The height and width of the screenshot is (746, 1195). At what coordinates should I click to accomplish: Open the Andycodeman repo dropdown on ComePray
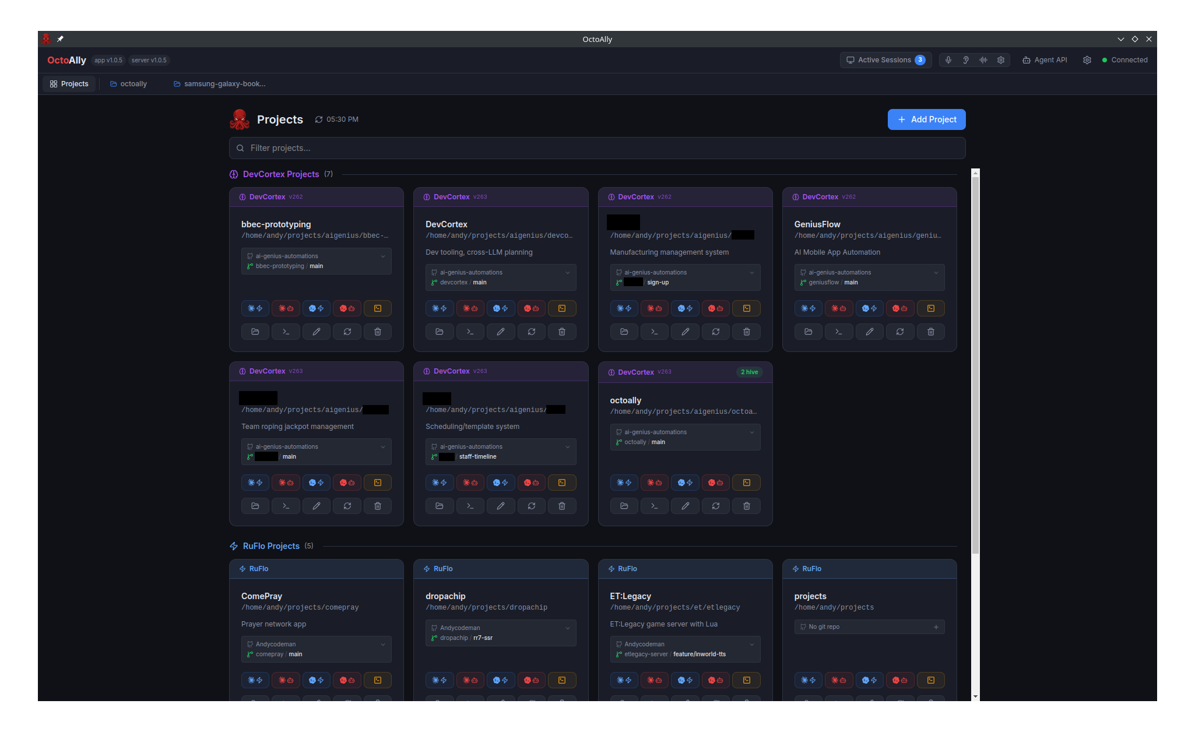tap(382, 644)
